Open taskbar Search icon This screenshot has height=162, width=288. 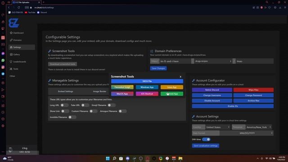coord(114,158)
